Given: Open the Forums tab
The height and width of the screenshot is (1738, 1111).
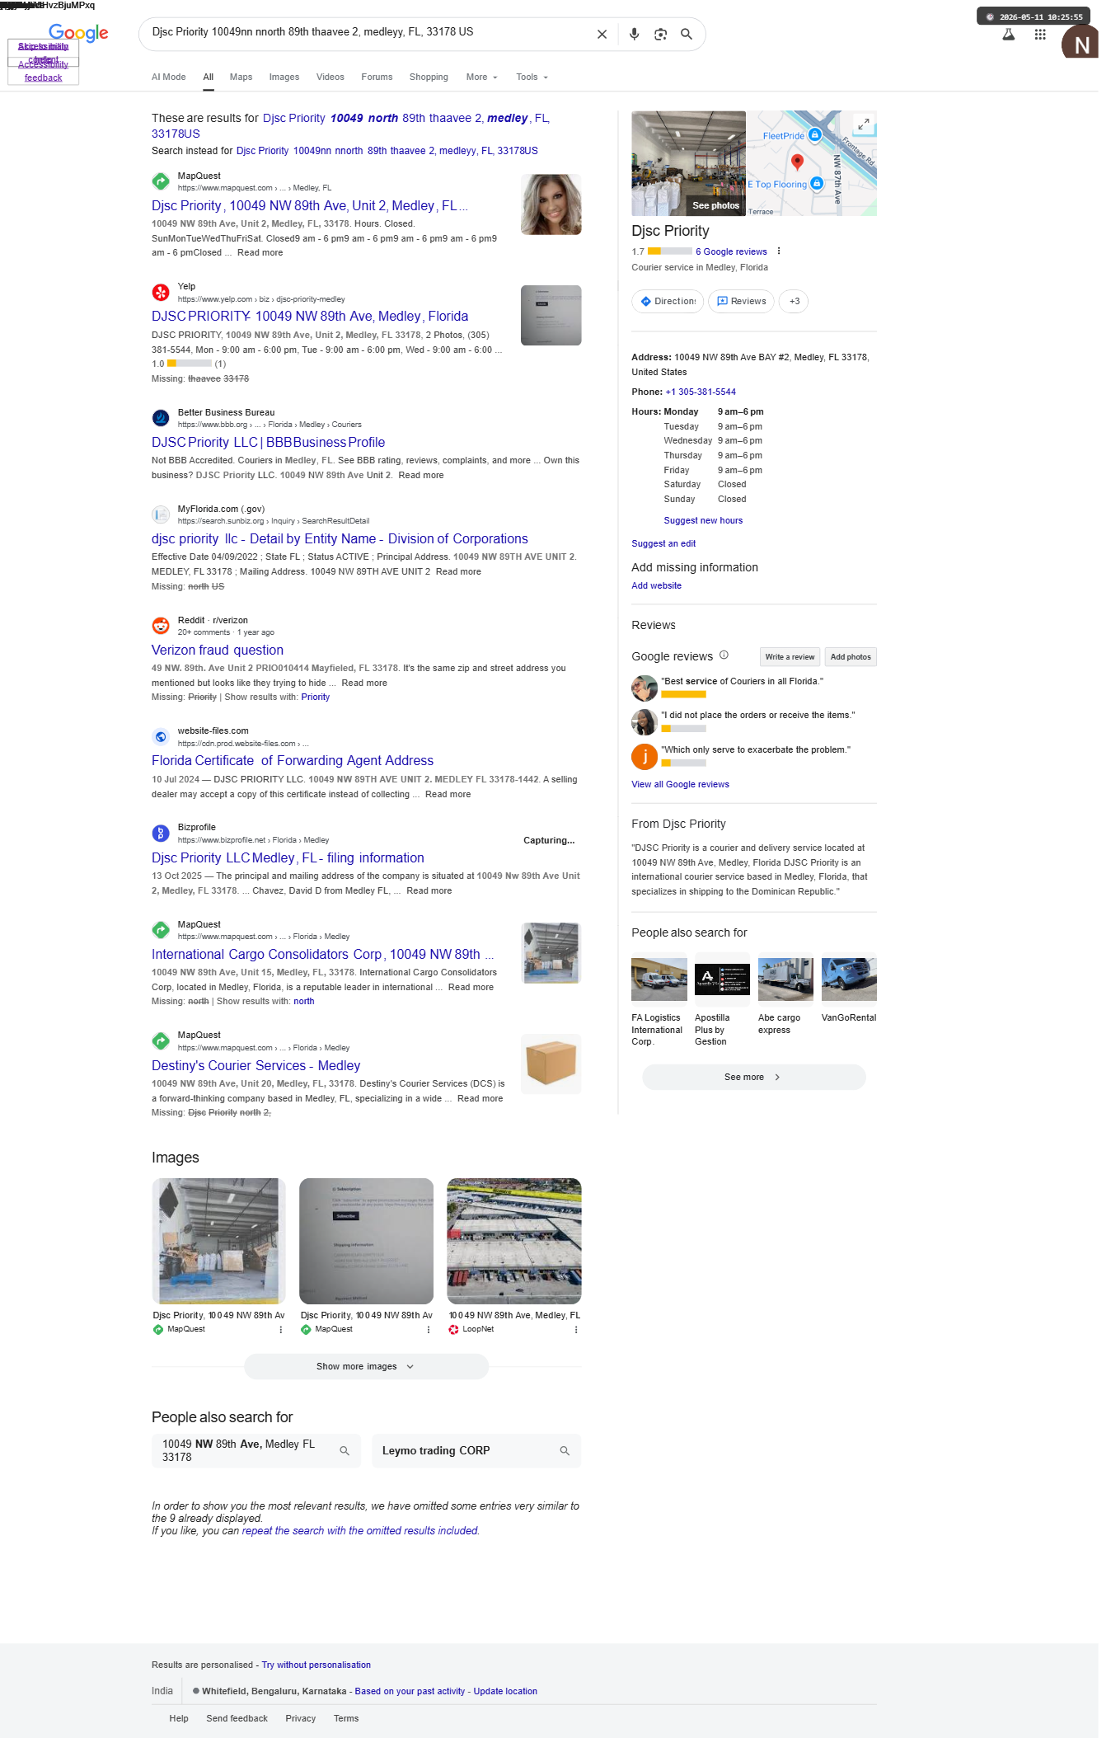Looking at the screenshot, I should tap(377, 78).
